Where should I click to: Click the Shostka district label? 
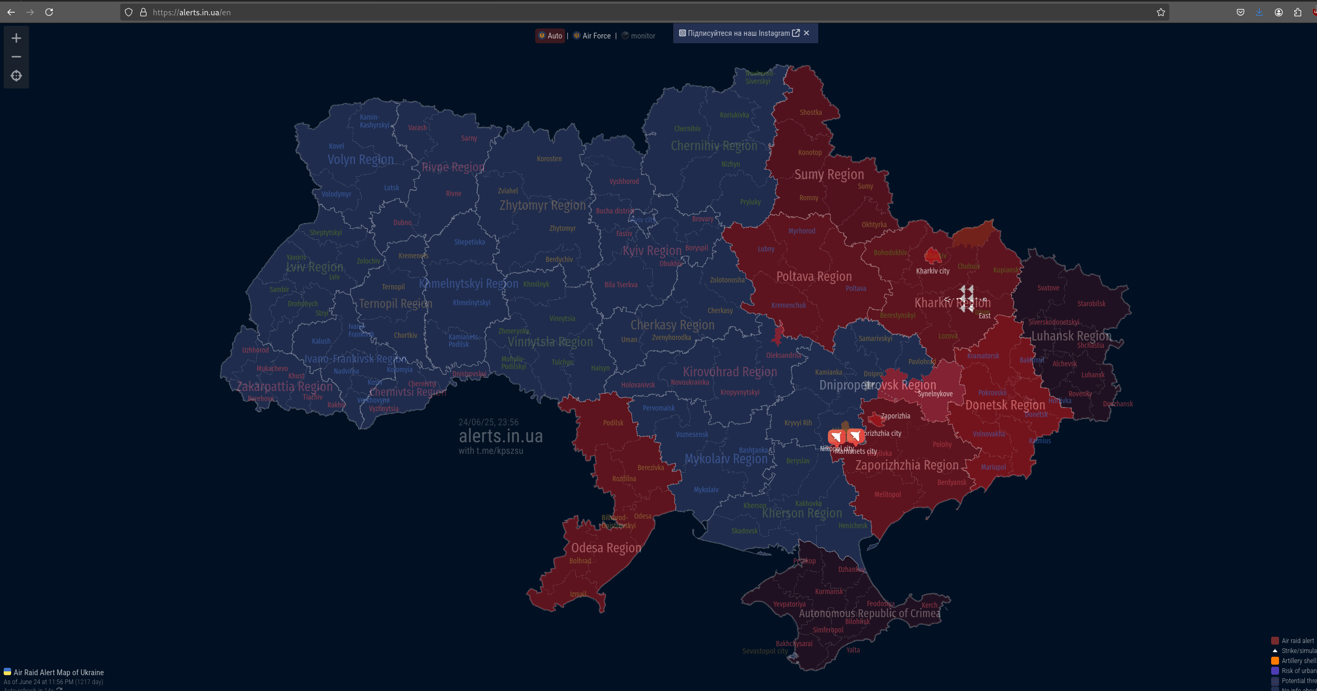[x=811, y=112]
